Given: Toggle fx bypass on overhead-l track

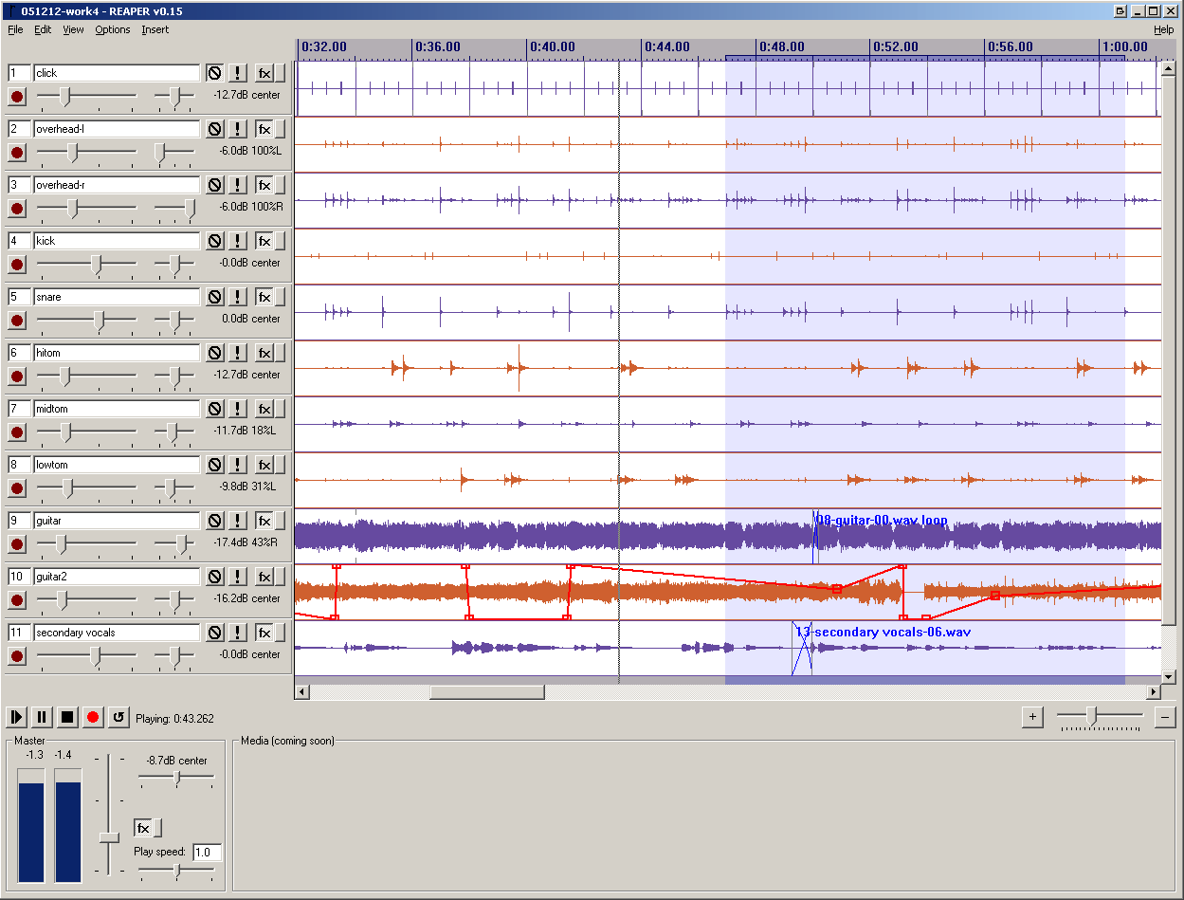Looking at the screenshot, I should [x=280, y=129].
